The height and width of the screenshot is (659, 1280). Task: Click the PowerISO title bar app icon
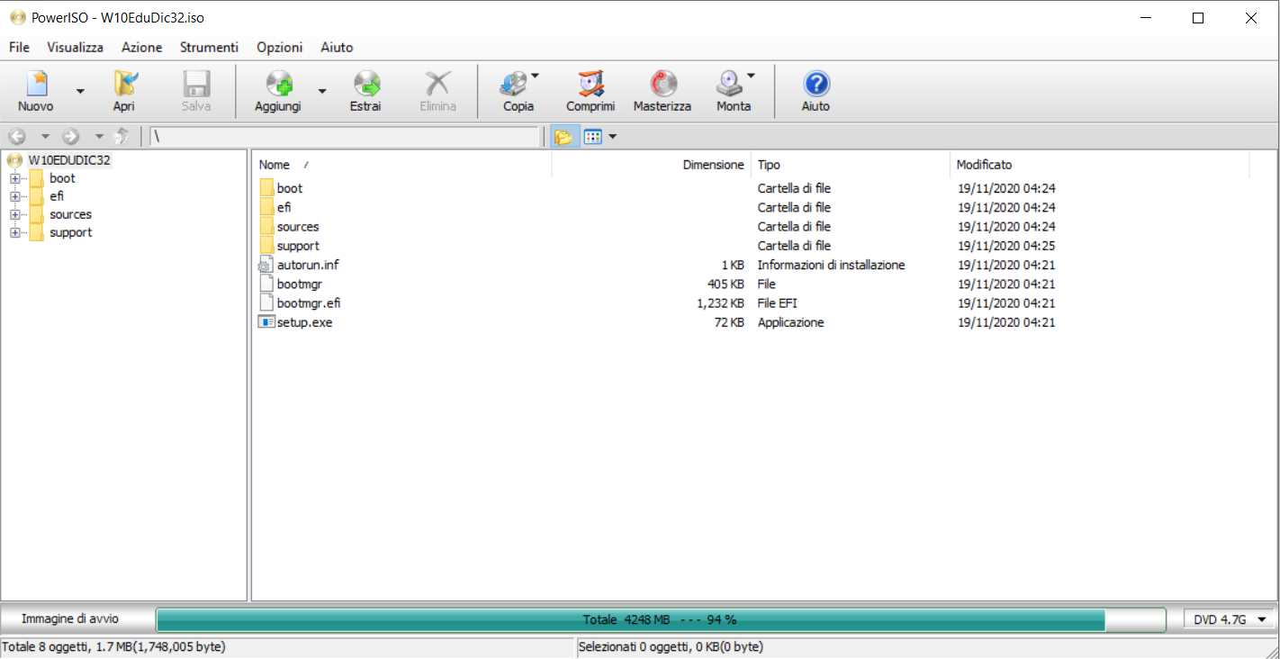coord(17,17)
